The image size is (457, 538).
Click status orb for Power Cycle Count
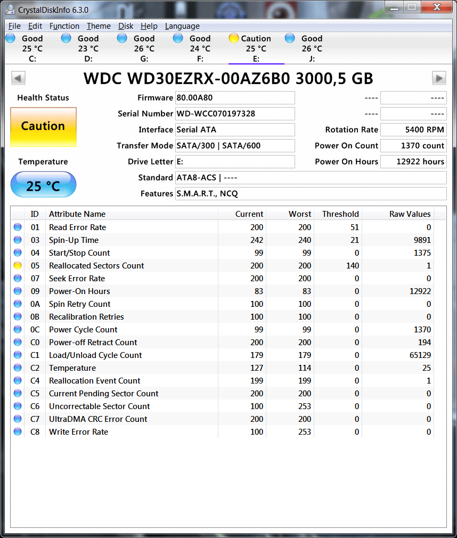point(18,329)
